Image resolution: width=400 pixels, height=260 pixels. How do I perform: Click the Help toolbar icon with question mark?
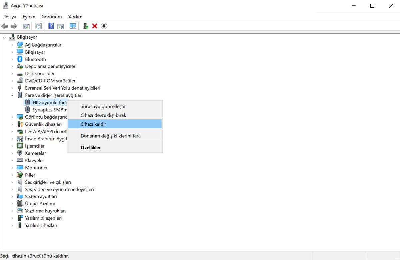[x=51, y=26]
